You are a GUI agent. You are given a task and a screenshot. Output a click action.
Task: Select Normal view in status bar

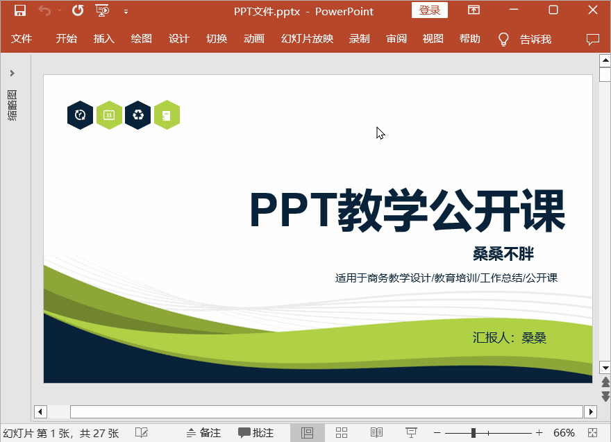click(307, 433)
